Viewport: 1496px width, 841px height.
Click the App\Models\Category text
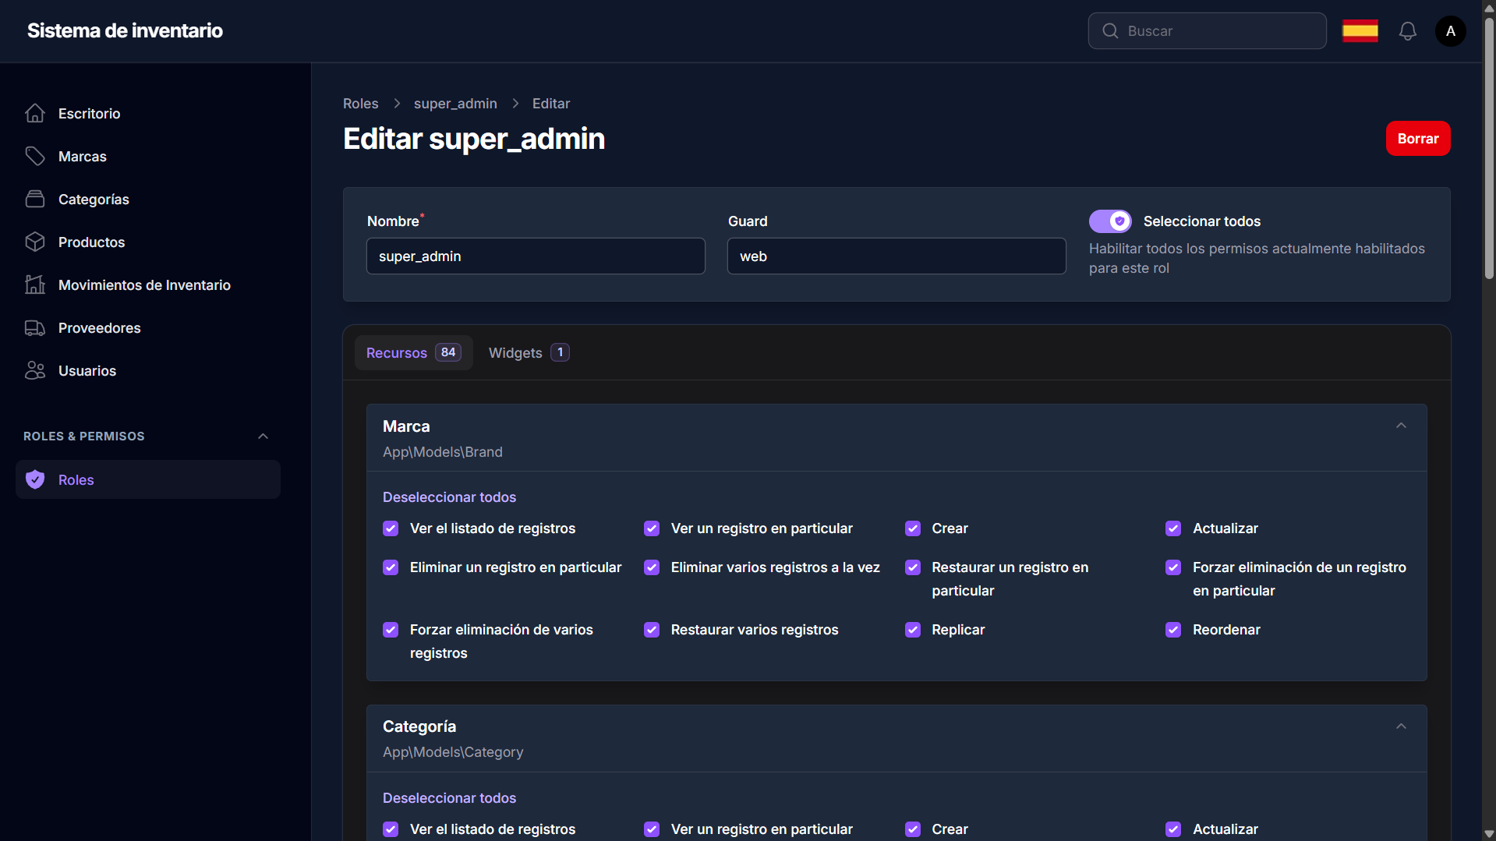click(453, 752)
